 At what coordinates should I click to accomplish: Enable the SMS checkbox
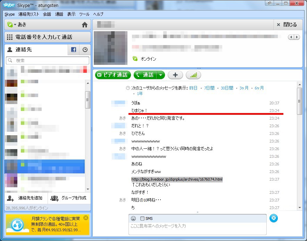click(x=142, y=218)
